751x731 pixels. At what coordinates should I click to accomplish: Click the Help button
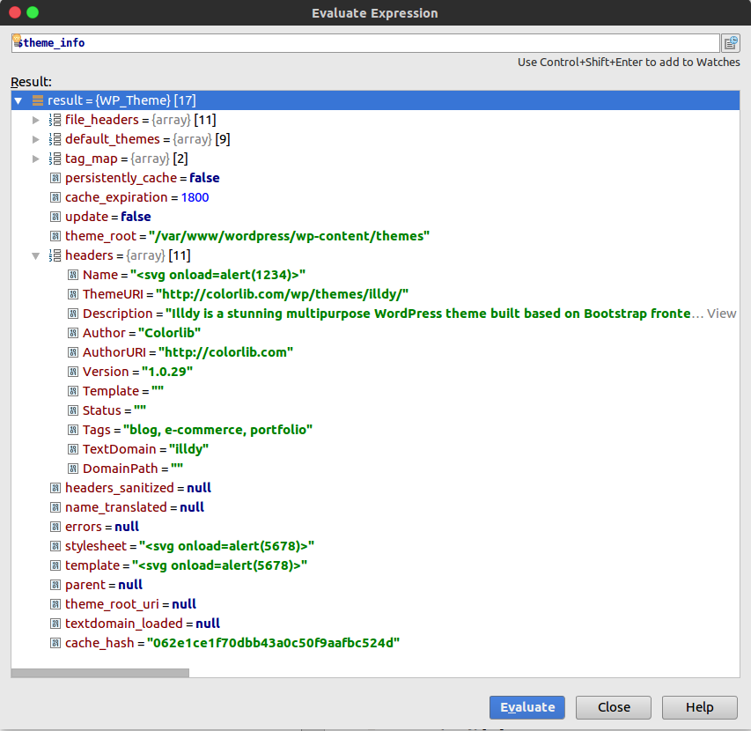(x=699, y=707)
